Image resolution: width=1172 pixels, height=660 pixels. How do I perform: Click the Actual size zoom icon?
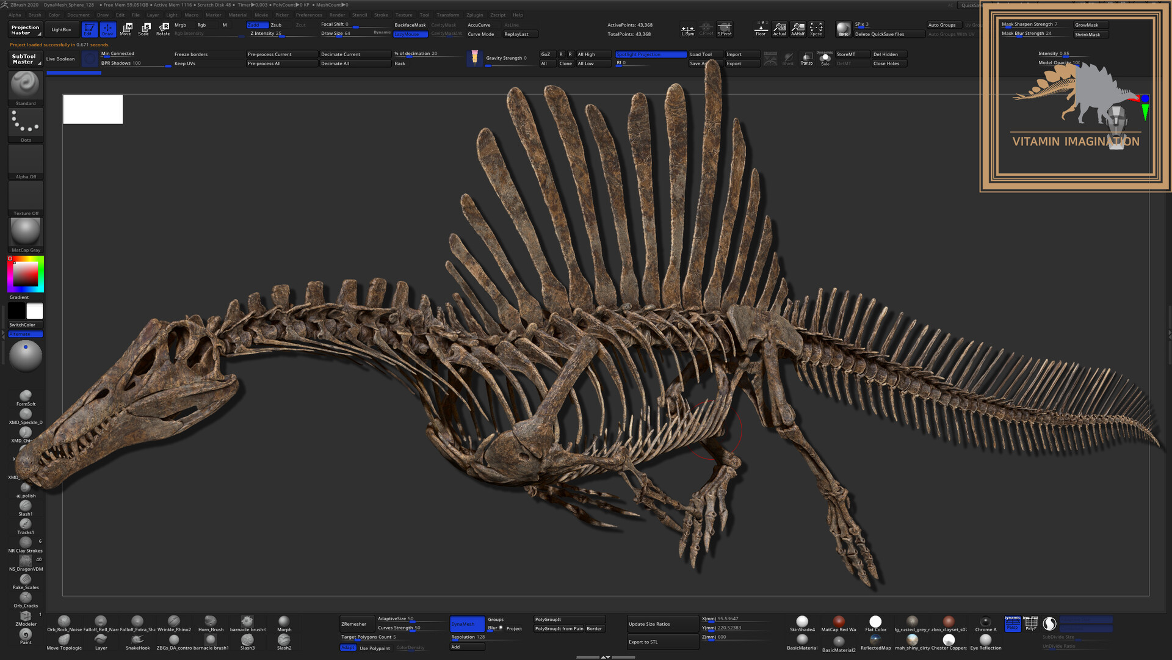point(780,29)
